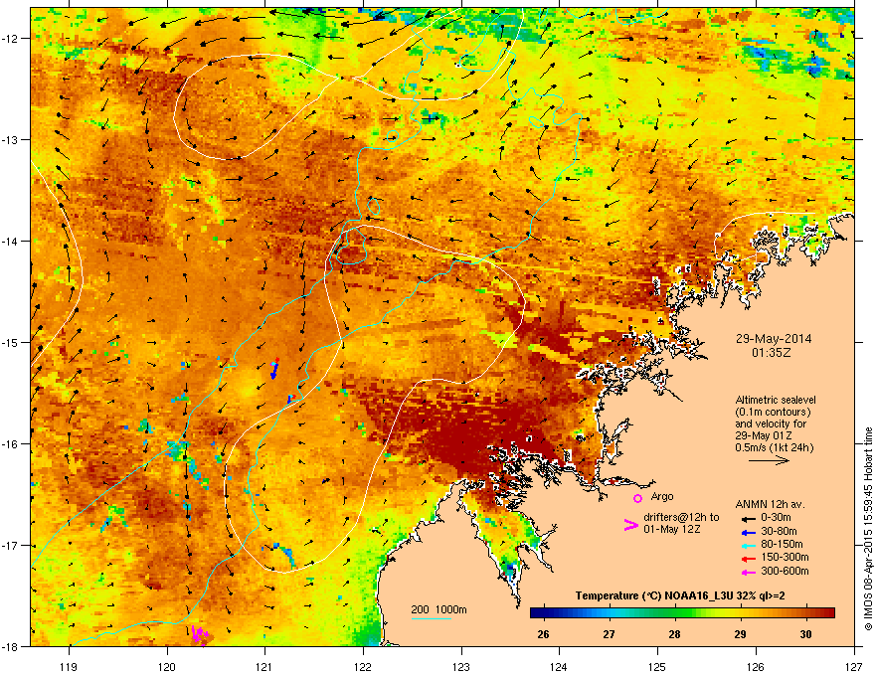This screenshot has width=875, height=676.
Task: Click the blue-red ANMN mooring arrow near 121E 15S
Action: coord(274,369)
